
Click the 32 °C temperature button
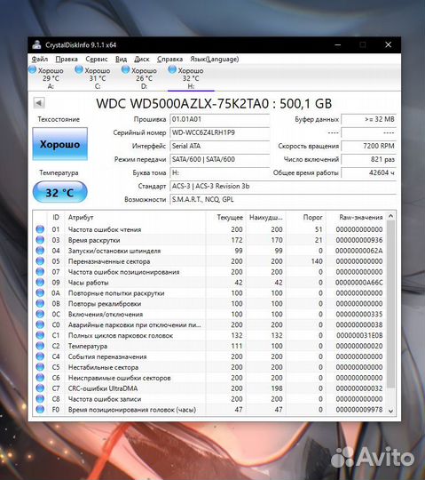pyautogui.click(x=59, y=192)
